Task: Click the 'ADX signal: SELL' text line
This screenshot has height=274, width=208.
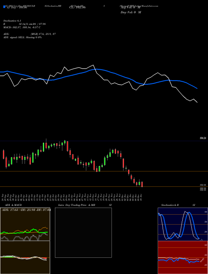Action: pos(22,37)
